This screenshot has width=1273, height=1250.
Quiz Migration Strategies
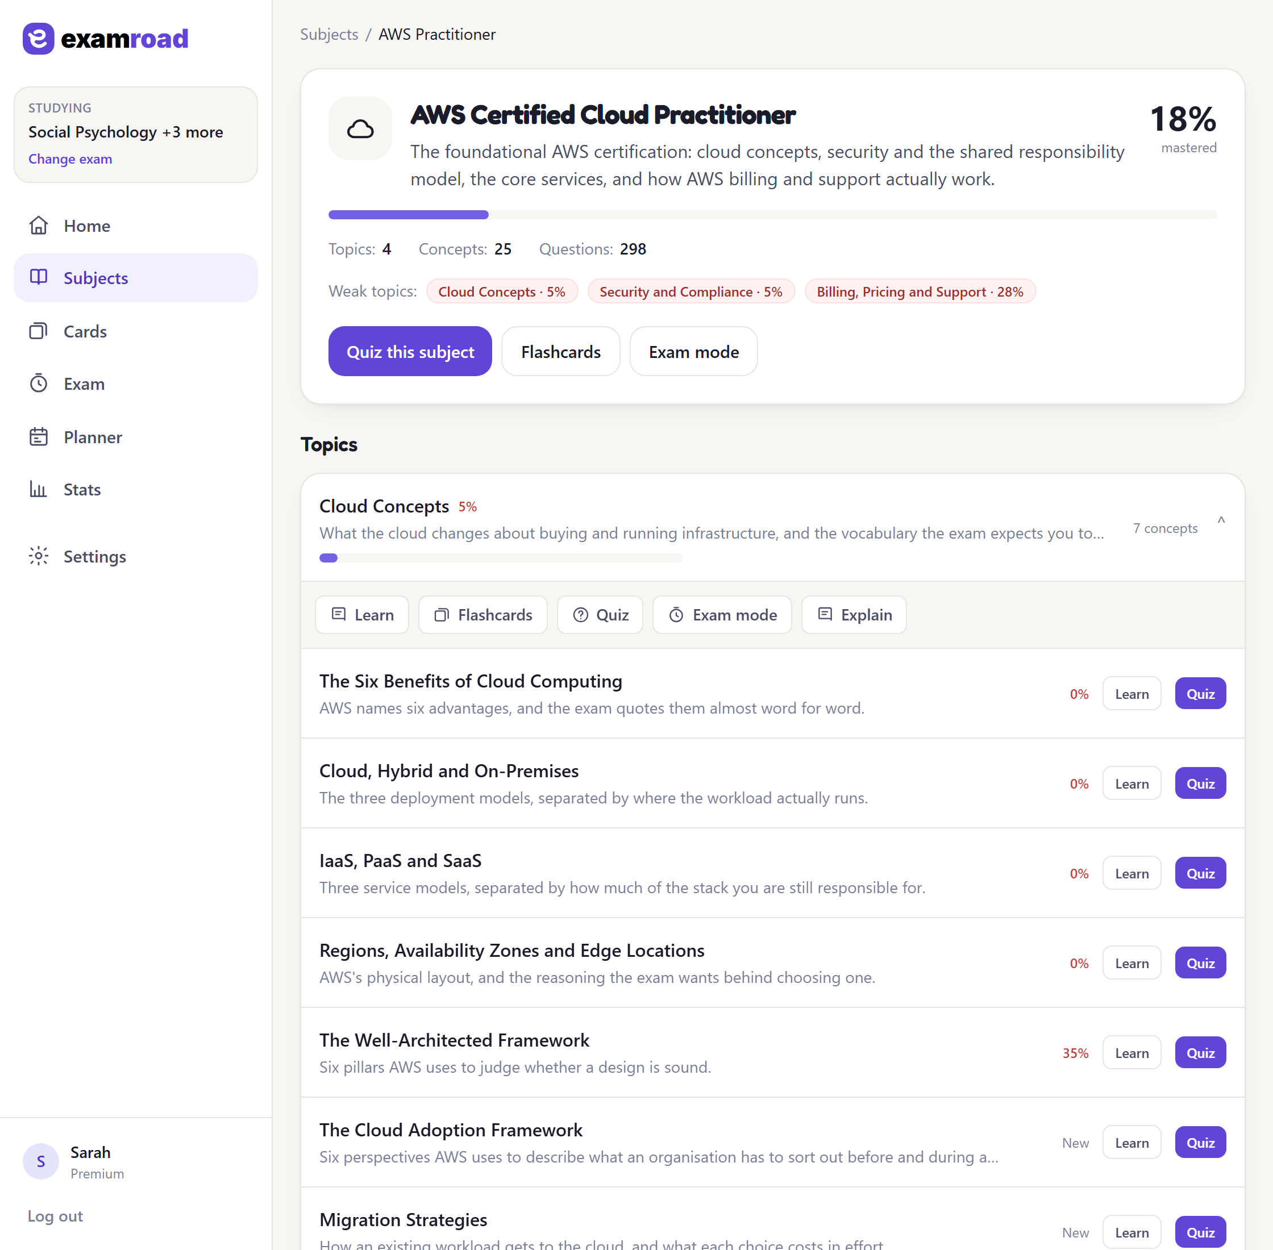pyautogui.click(x=1200, y=1233)
